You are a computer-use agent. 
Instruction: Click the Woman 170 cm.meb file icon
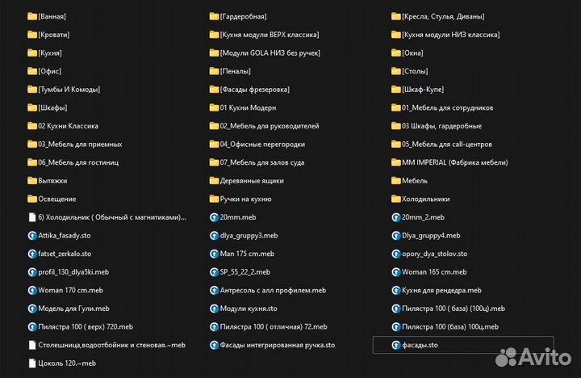click(x=31, y=290)
